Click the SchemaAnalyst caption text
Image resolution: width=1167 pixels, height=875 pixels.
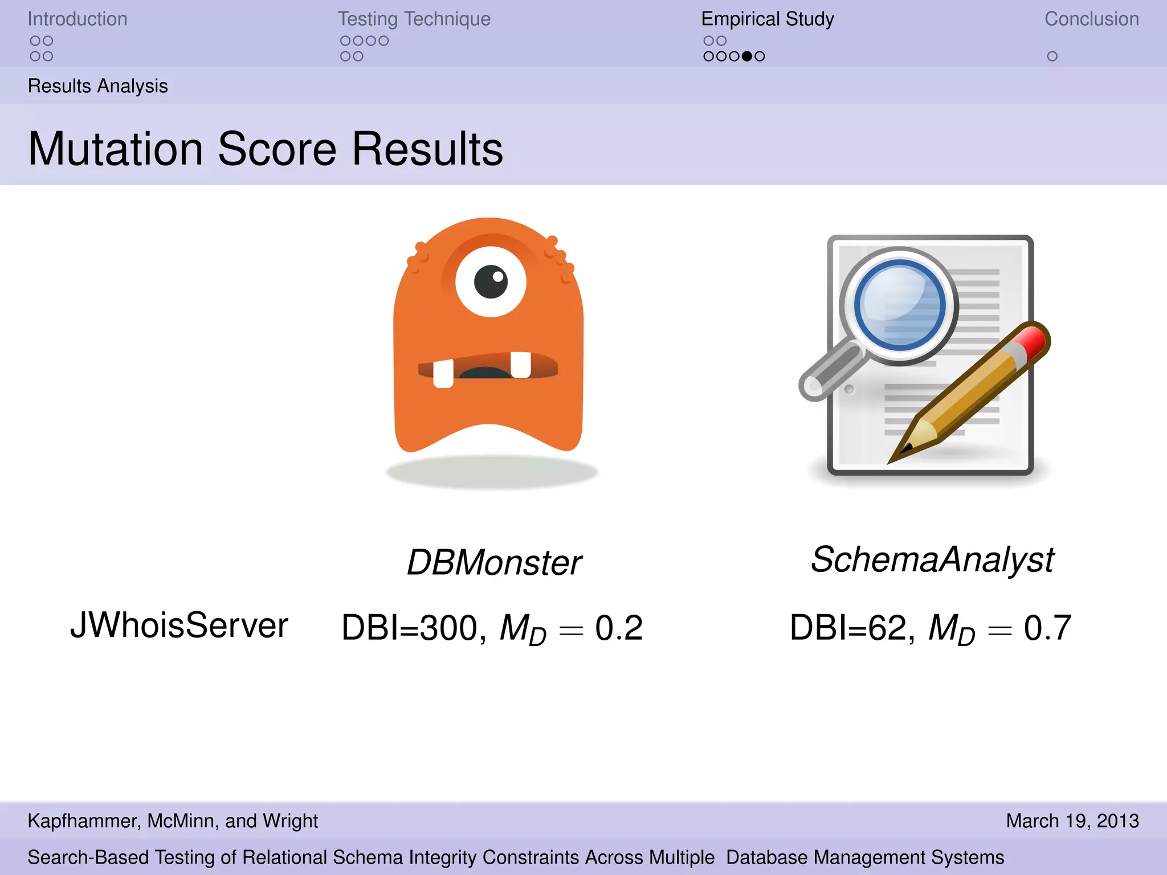(932, 561)
